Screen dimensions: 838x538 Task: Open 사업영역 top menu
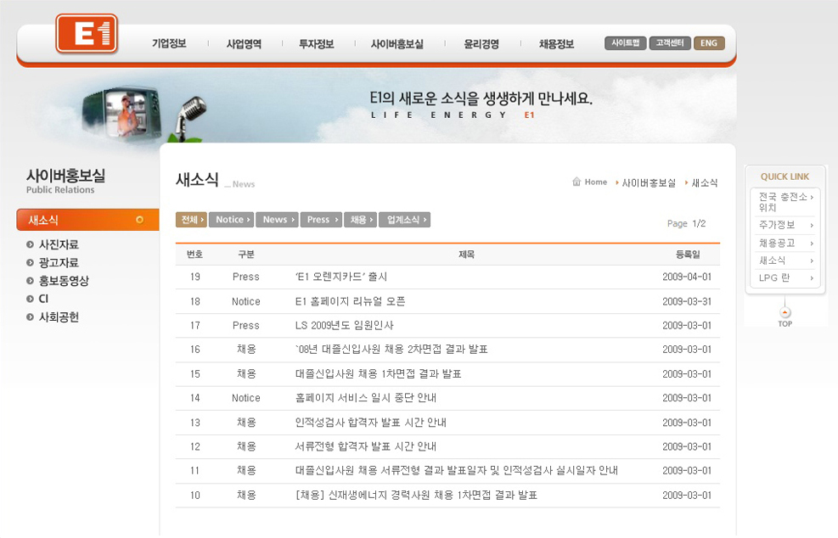click(x=244, y=44)
